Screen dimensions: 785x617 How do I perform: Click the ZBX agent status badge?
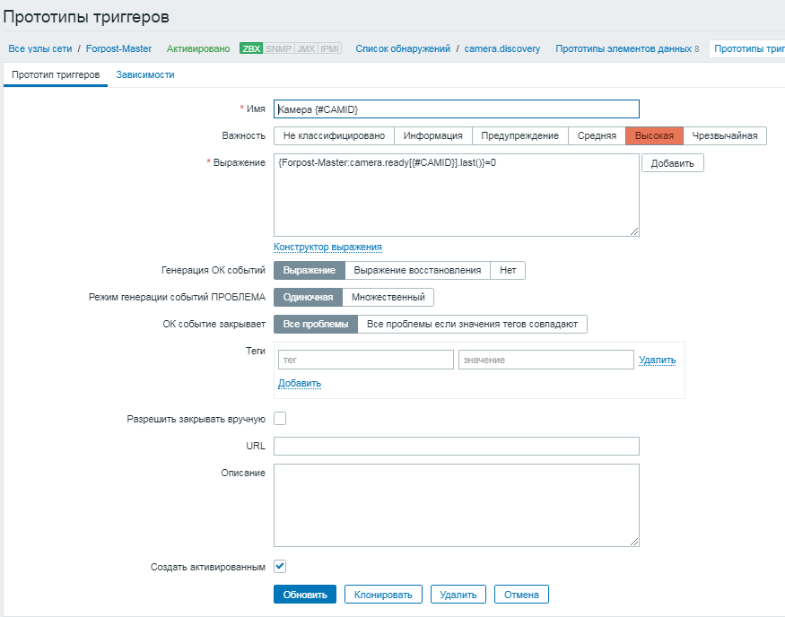pos(251,48)
